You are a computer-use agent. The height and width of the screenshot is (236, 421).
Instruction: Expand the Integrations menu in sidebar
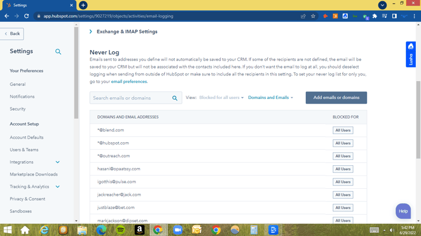point(58,162)
